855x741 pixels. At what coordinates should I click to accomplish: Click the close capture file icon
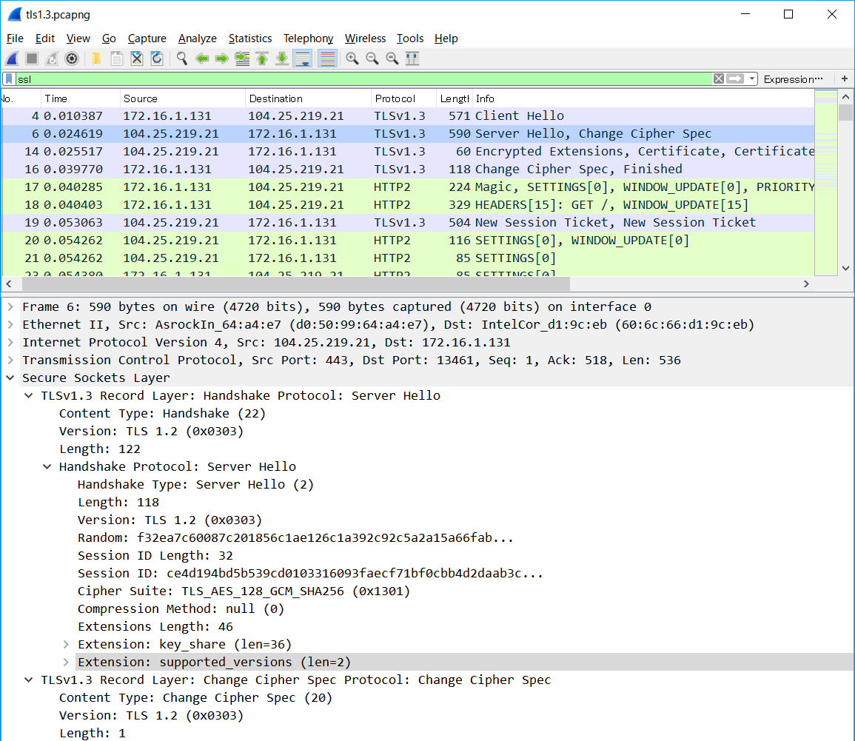pos(136,58)
